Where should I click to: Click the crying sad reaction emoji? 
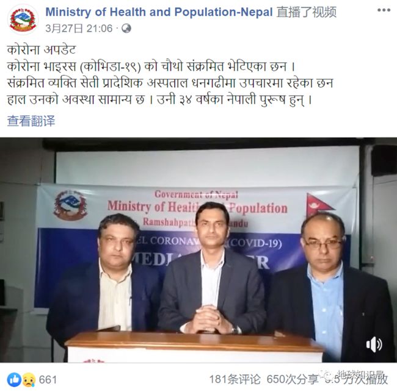point(29,380)
